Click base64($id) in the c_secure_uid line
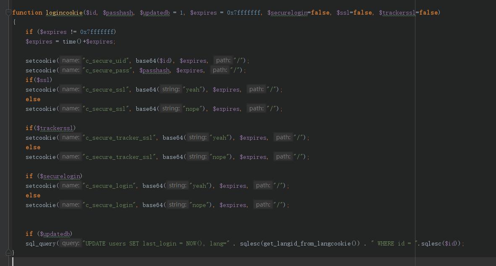Viewport: 496px width, 266px height. pyautogui.click(x=154, y=61)
